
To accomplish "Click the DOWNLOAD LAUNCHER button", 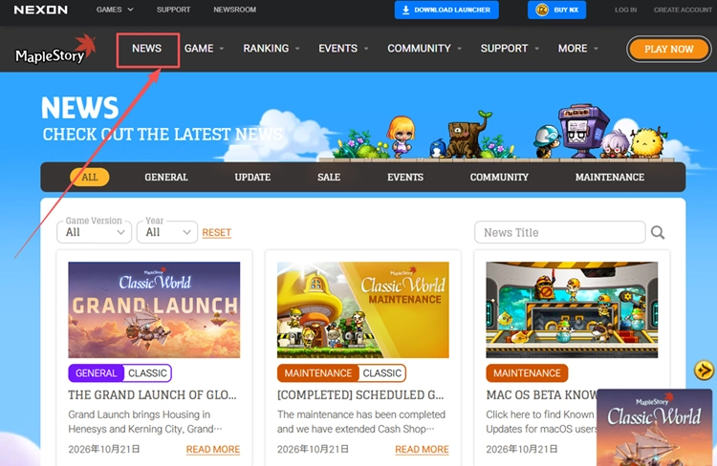I will (446, 10).
